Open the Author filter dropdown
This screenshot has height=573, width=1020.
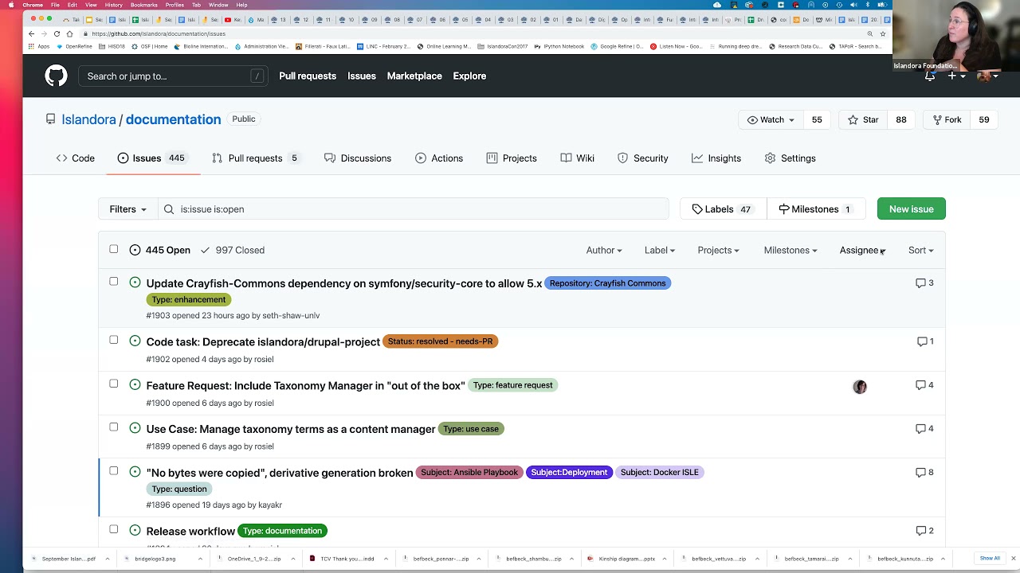604,250
